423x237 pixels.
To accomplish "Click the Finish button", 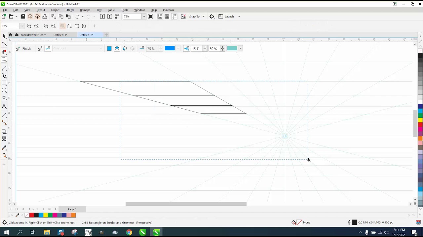I will 23,48.
